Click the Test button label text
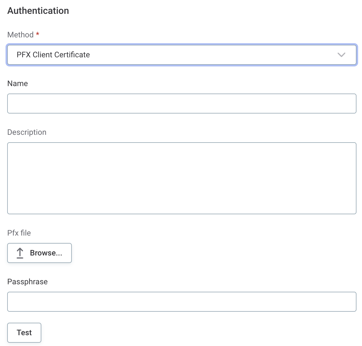Image resolution: width=362 pixels, height=346 pixels. [24, 333]
